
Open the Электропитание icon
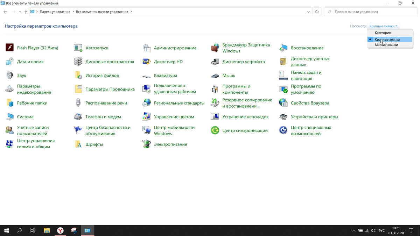click(x=147, y=144)
